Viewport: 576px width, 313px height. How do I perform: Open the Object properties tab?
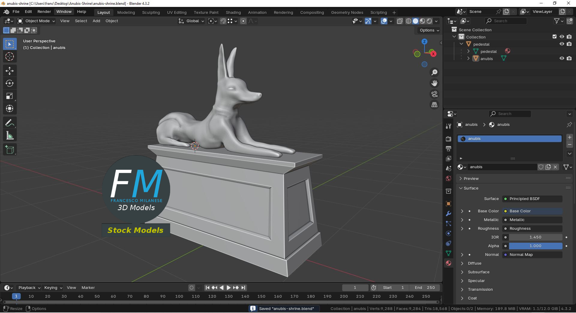[x=448, y=204]
